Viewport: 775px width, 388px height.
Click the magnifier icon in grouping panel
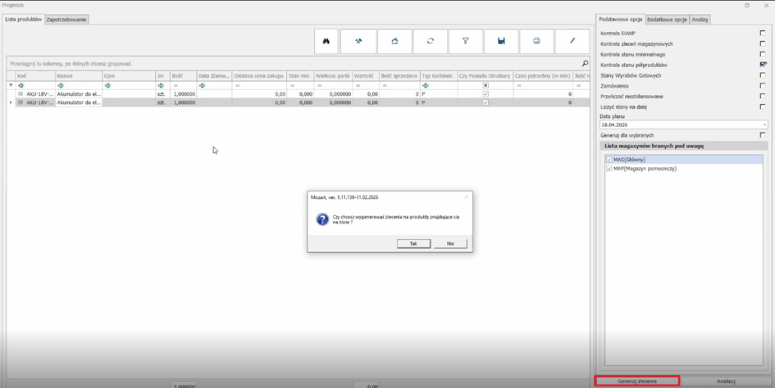585,63
